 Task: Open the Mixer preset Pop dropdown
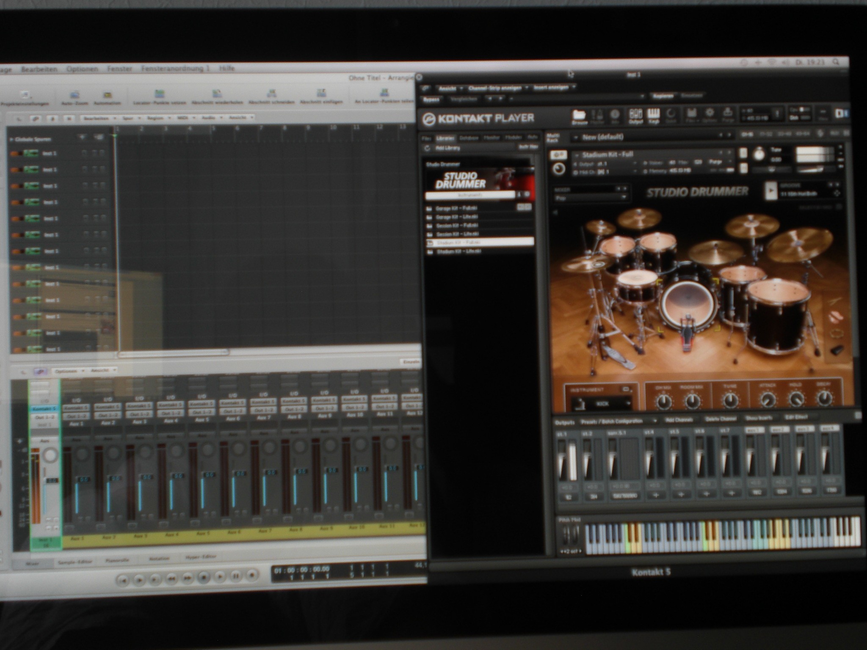coord(590,198)
